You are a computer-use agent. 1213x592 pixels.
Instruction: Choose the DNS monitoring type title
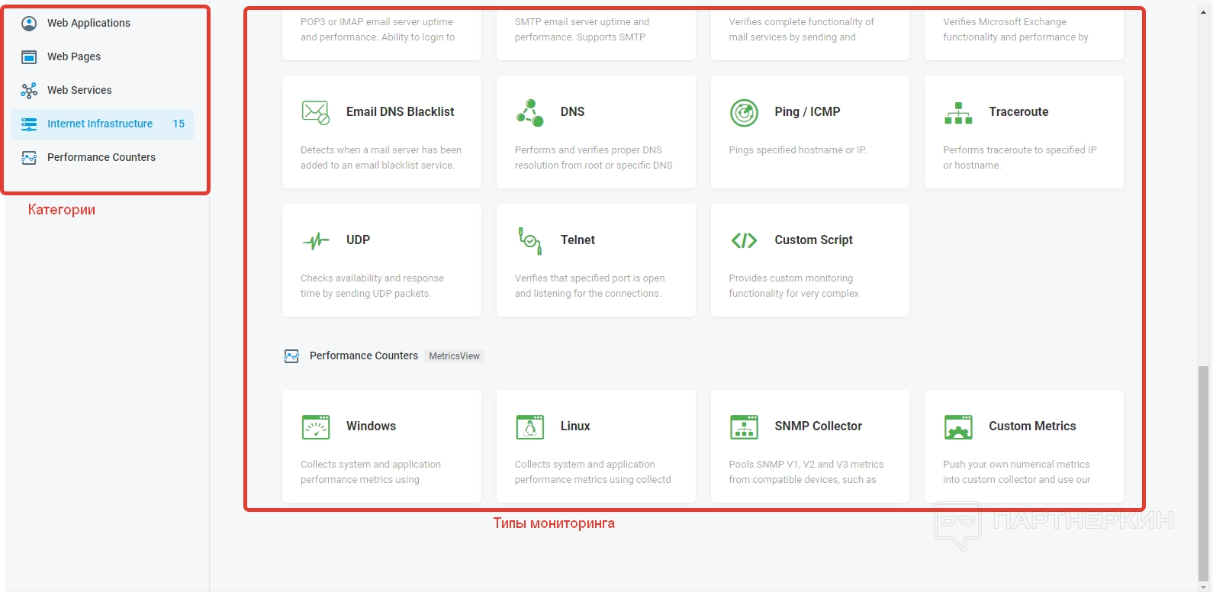click(572, 111)
